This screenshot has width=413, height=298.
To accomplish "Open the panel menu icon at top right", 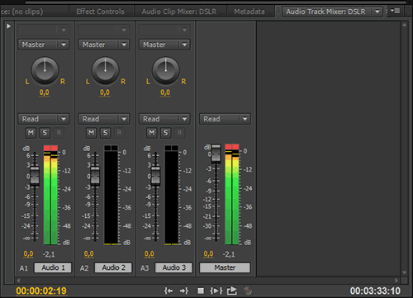I will coord(396,11).
